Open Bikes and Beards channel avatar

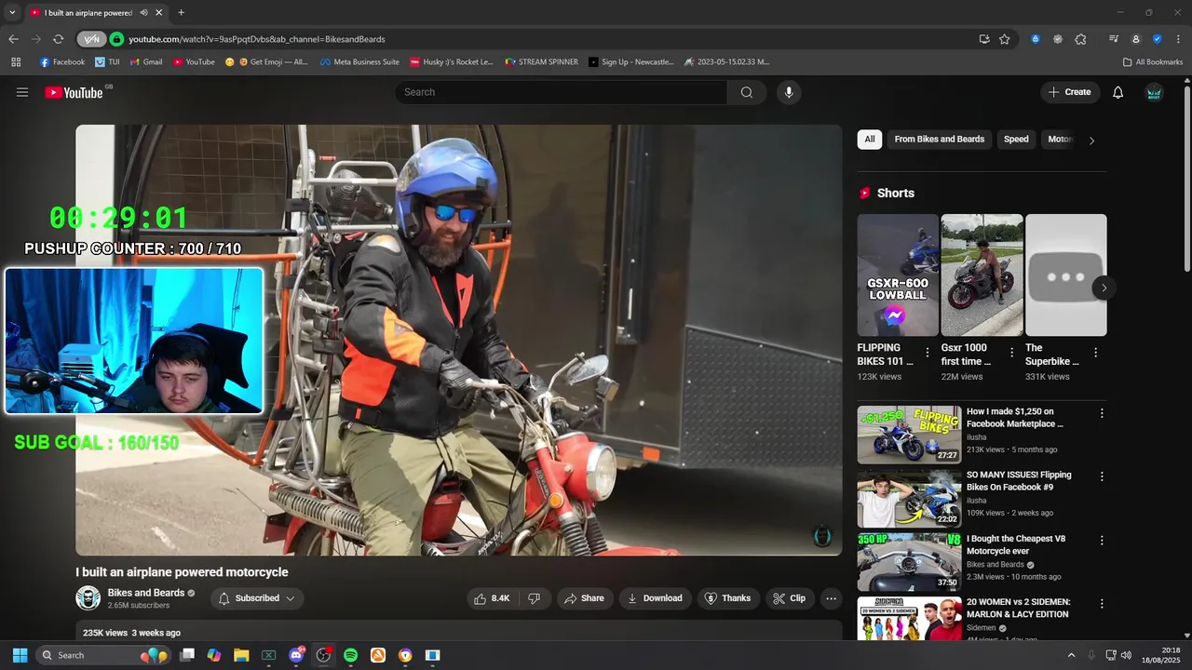(88, 598)
